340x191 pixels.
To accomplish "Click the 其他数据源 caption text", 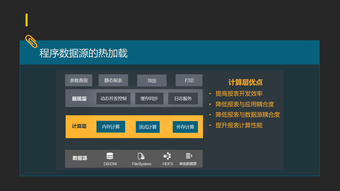I will tap(188, 164).
